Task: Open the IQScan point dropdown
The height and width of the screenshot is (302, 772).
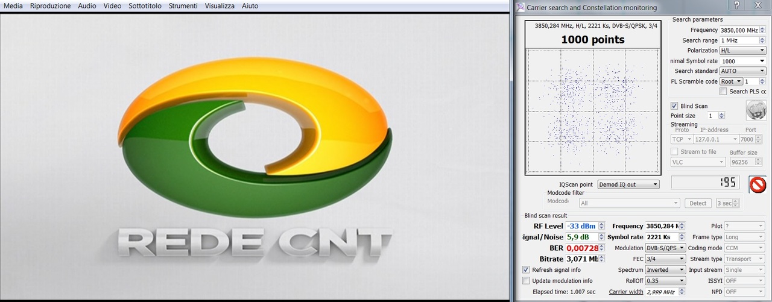Action: (628, 184)
